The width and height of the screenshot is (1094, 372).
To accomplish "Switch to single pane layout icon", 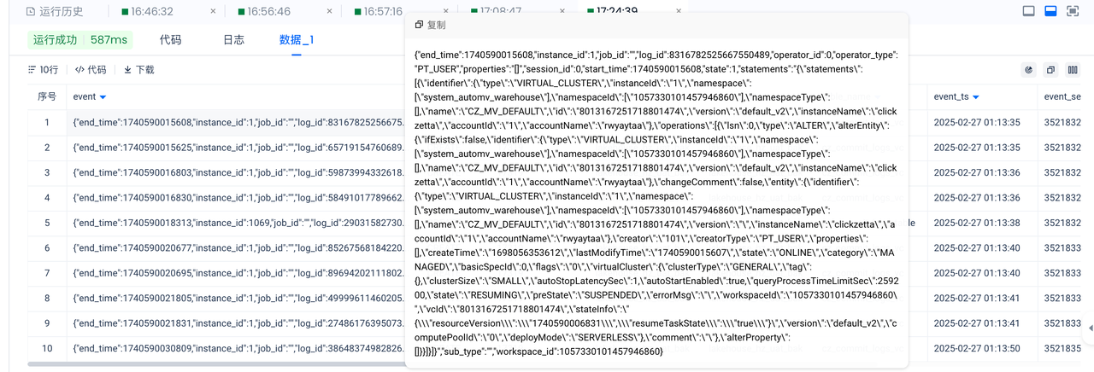I will pyautogui.click(x=1029, y=11).
